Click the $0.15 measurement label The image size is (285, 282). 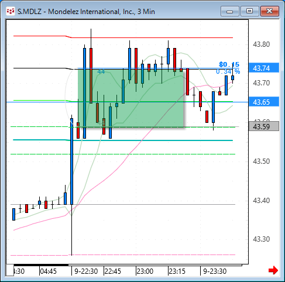(x=229, y=64)
